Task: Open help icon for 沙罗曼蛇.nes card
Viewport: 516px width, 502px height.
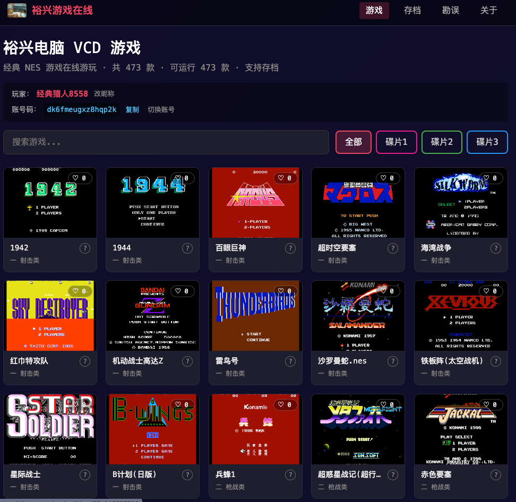Action: pyautogui.click(x=393, y=361)
